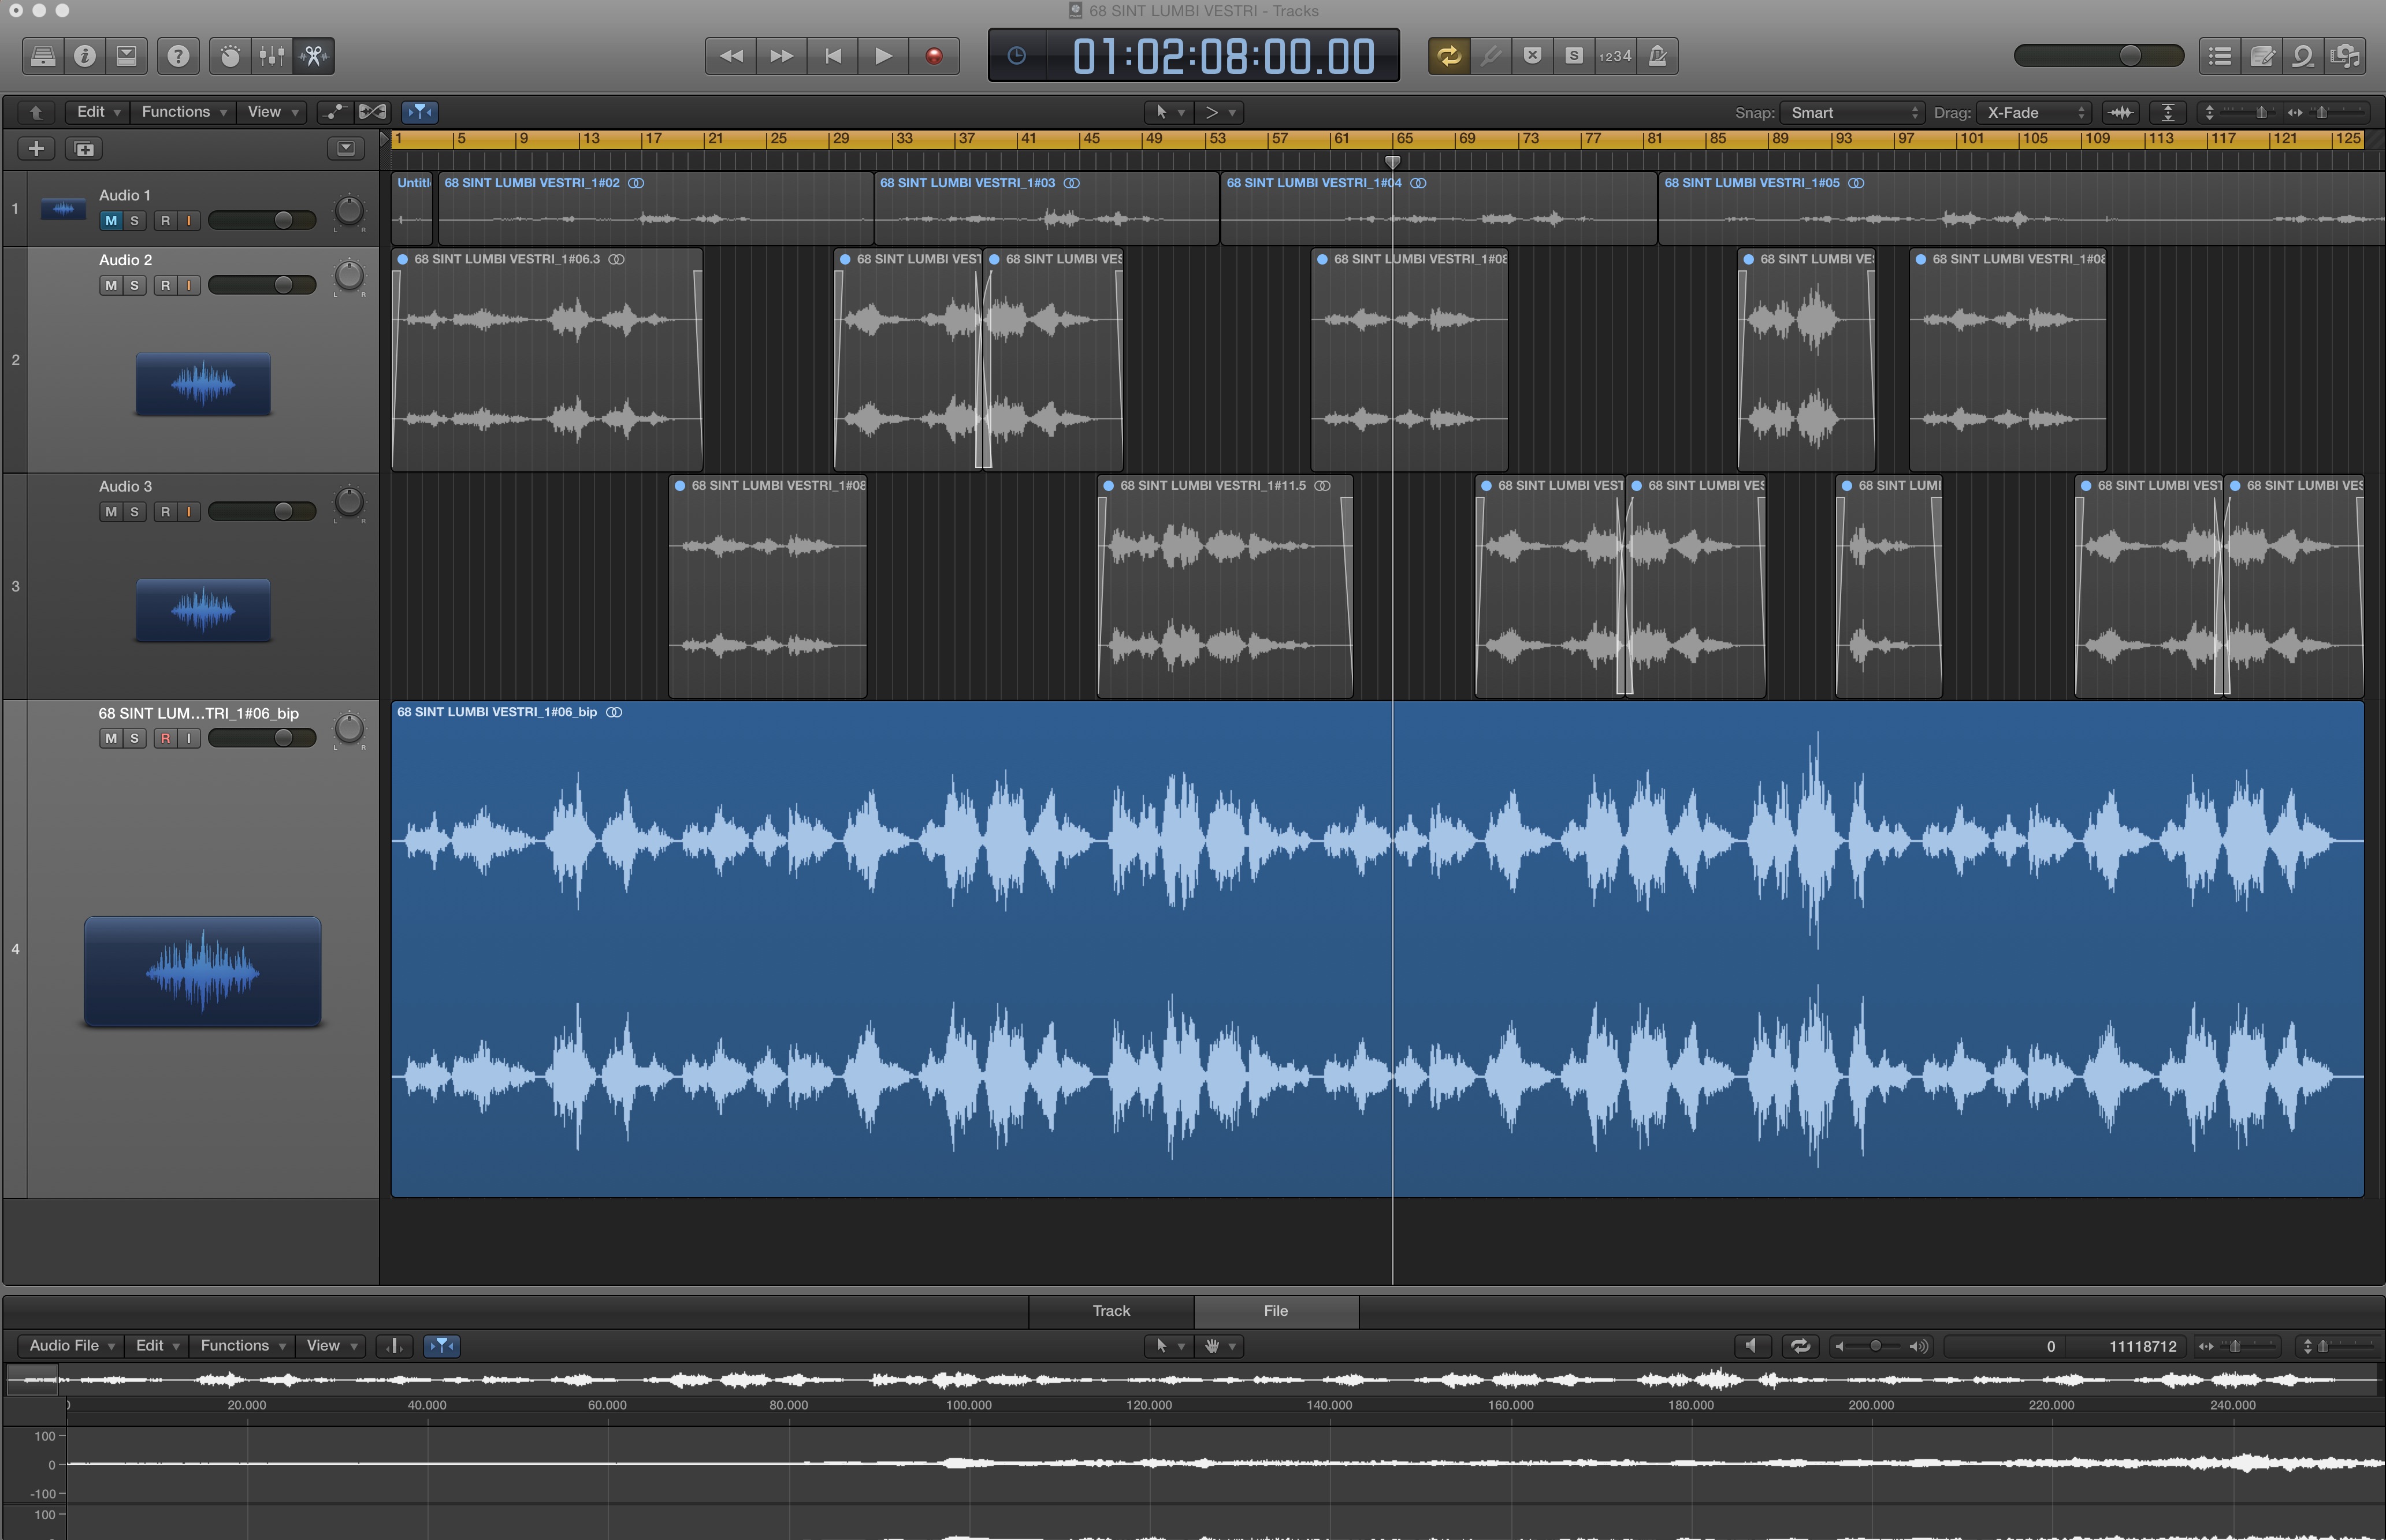Open the Mixer faders button
The height and width of the screenshot is (1540, 2386).
tap(272, 56)
